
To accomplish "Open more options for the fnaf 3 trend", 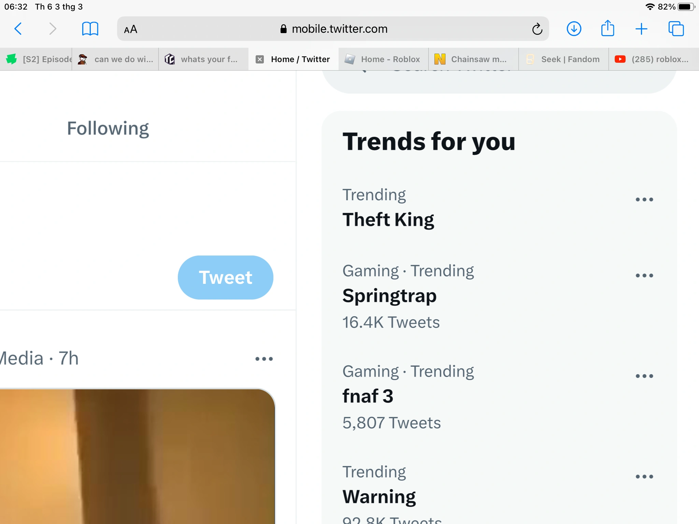I will click(644, 376).
